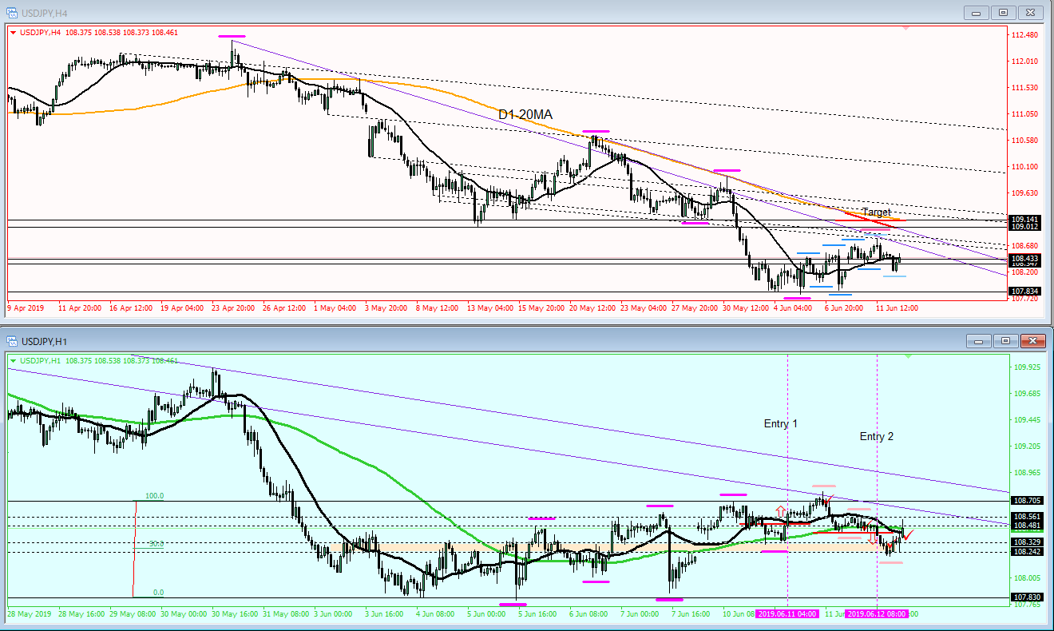Click the 109.012 price level tag

point(1024,227)
